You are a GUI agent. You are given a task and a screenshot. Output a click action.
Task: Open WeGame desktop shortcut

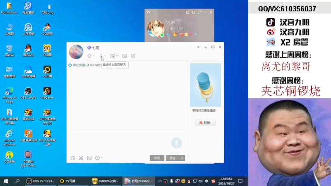[x=47, y=93]
